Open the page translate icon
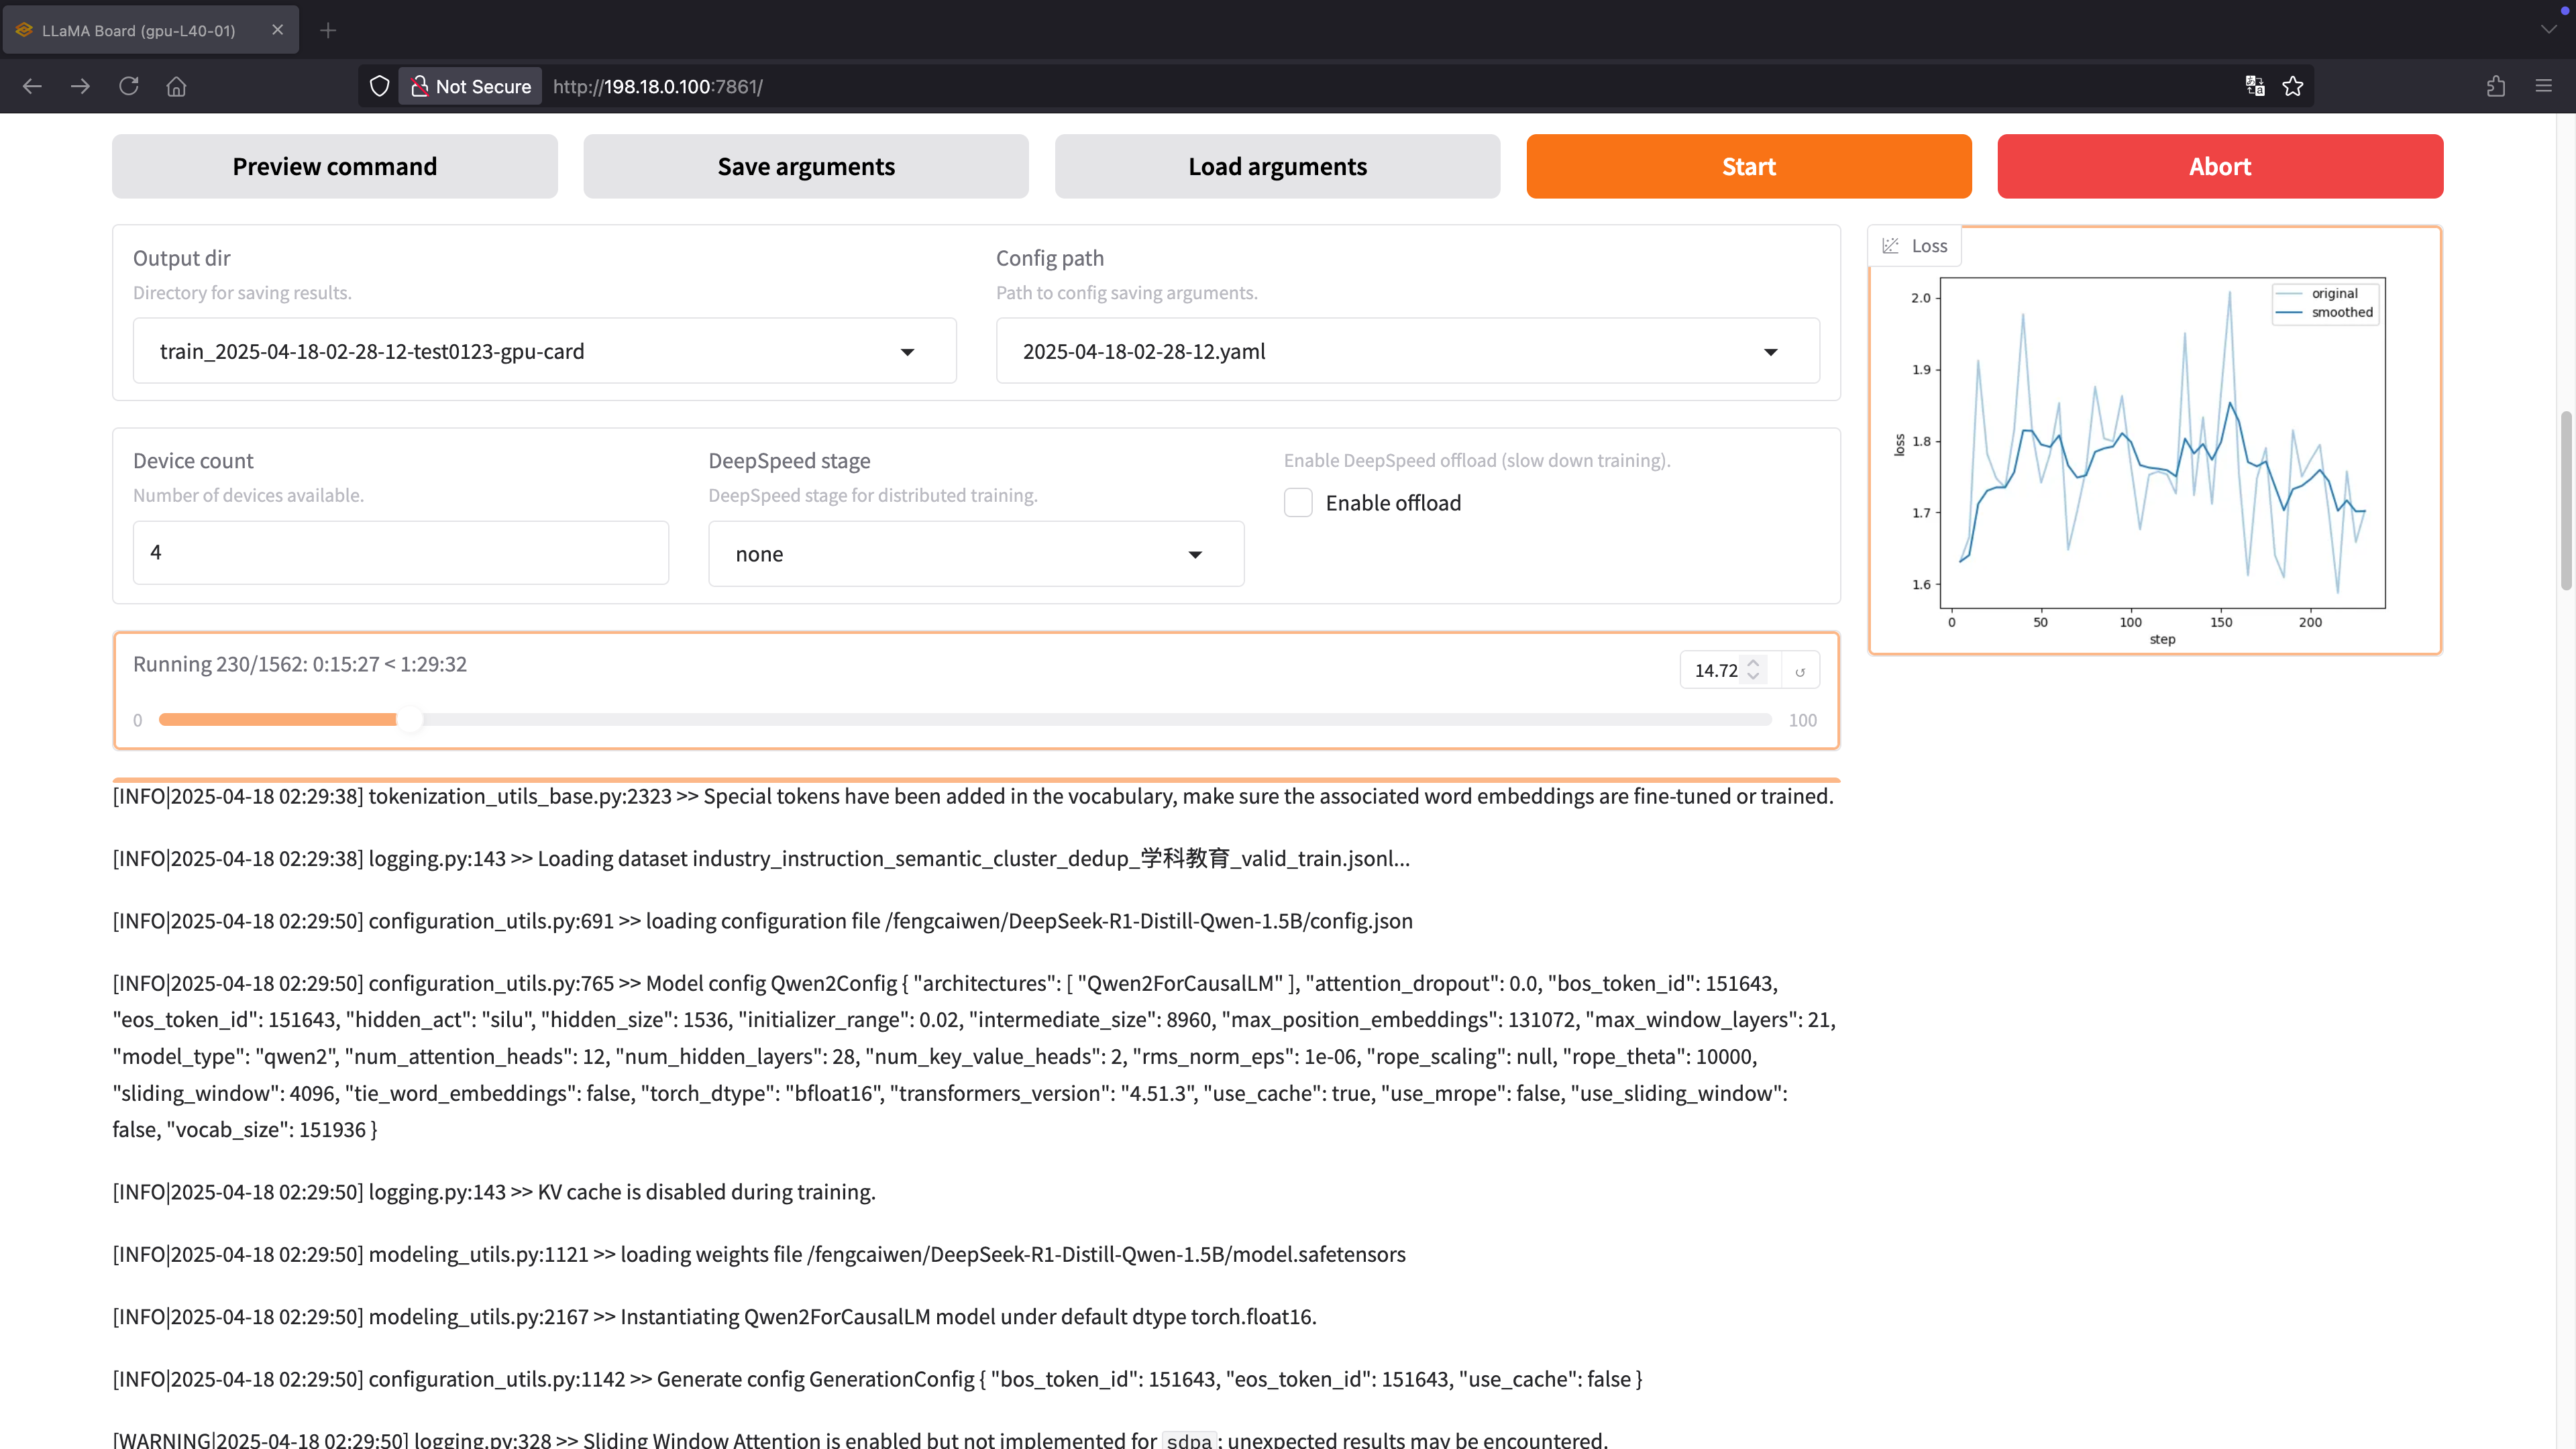 pos(2255,86)
